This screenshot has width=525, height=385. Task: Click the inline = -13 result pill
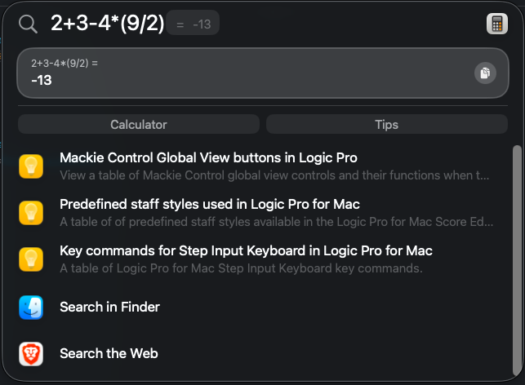click(x=193, y=24)
